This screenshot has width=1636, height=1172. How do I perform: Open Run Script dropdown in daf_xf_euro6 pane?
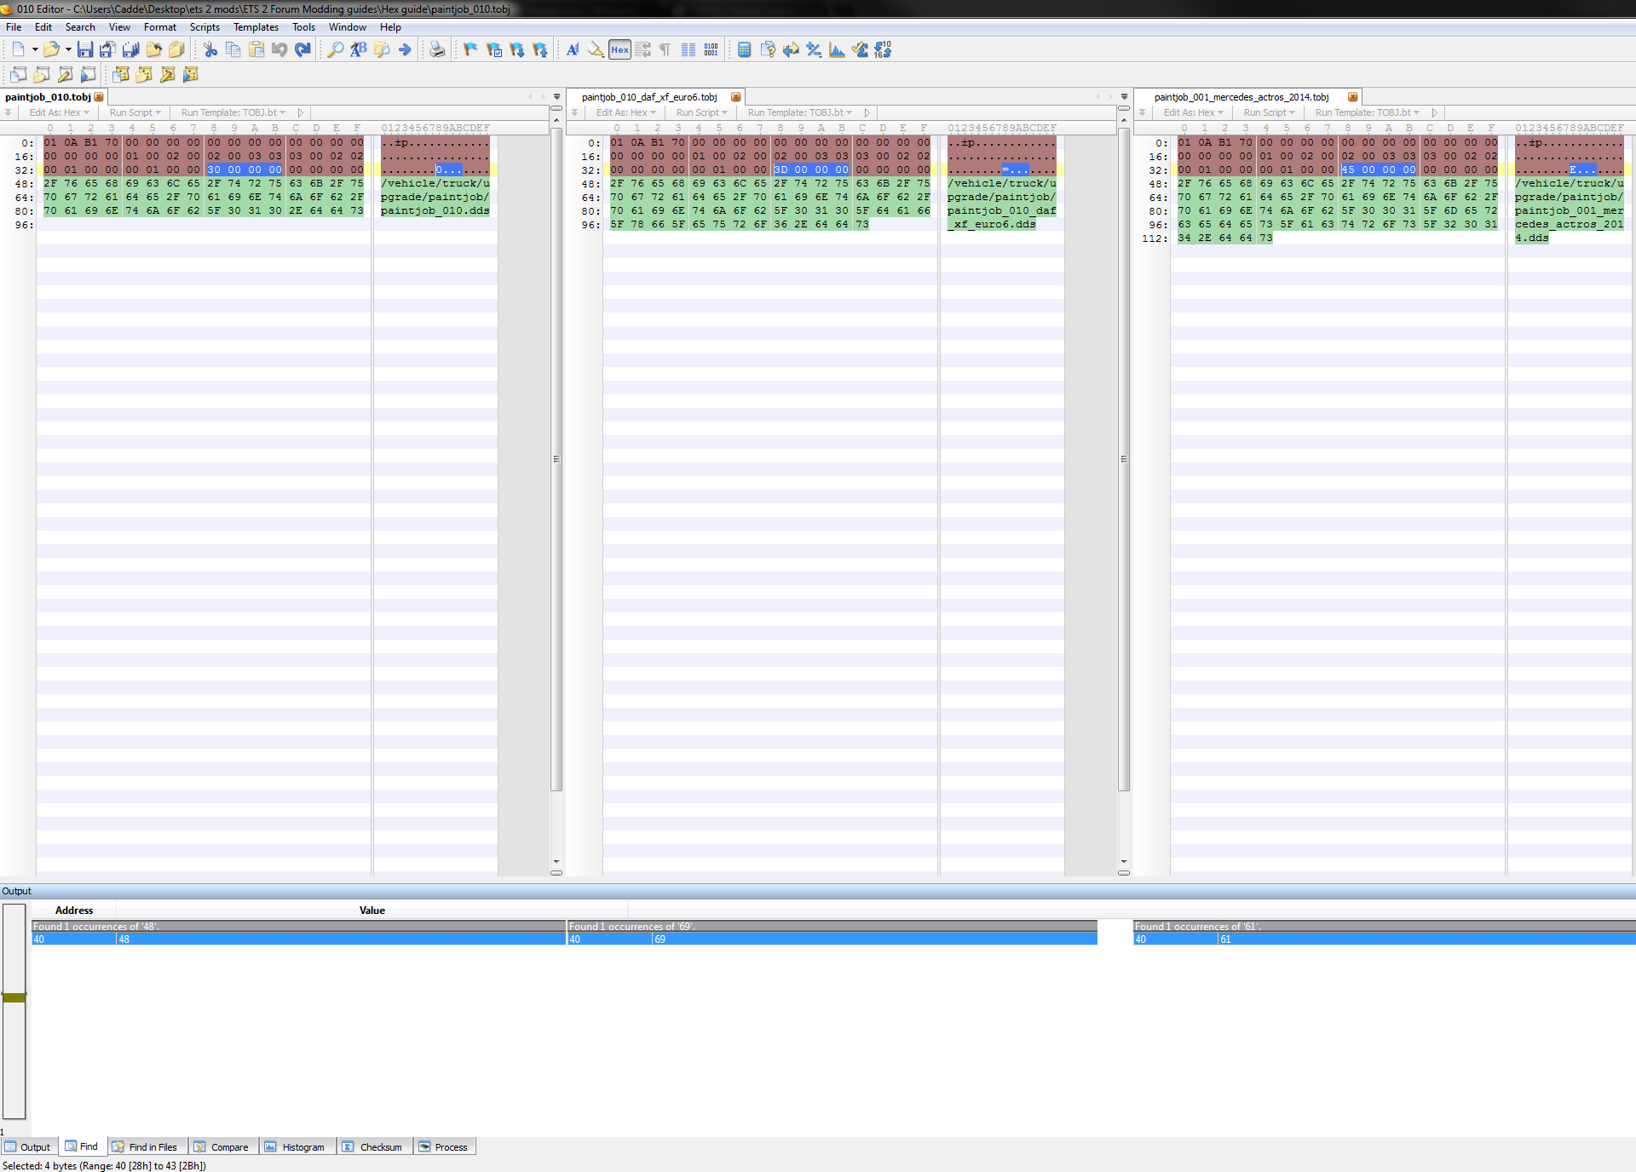point(701,112)
